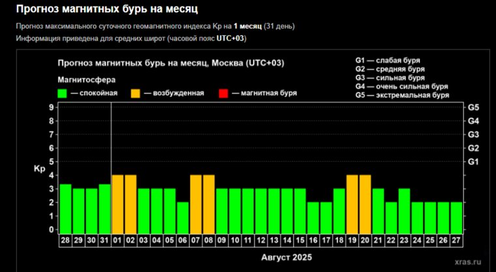Select date cell '01' on the axis
This screenshot has width=496, height=272.
pos(117,241)
